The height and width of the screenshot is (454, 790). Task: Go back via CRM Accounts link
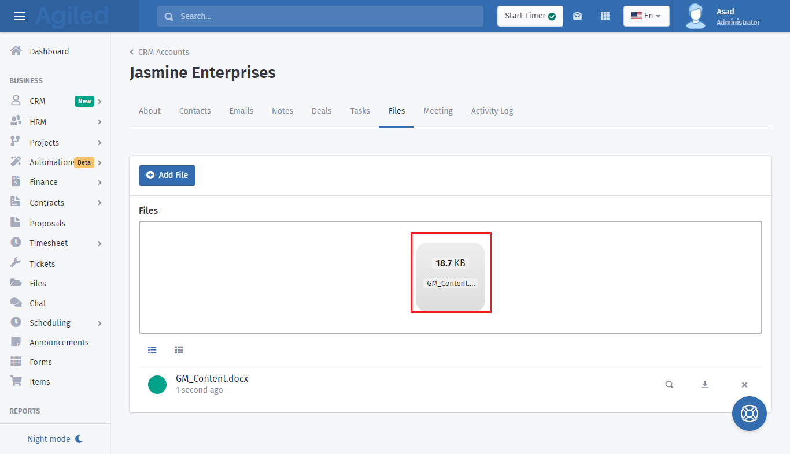click(x=163, y=52)
